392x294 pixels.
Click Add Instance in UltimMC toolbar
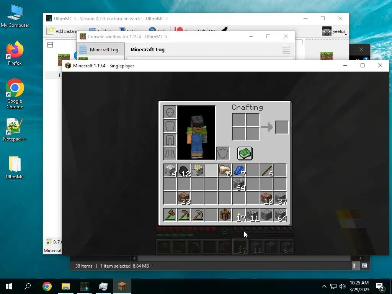pos(63,31)
